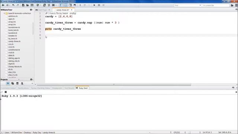The image size is (238, 134).
Task: Click the clipboard-style toolbar icon
Action: [x=45, y=5]
